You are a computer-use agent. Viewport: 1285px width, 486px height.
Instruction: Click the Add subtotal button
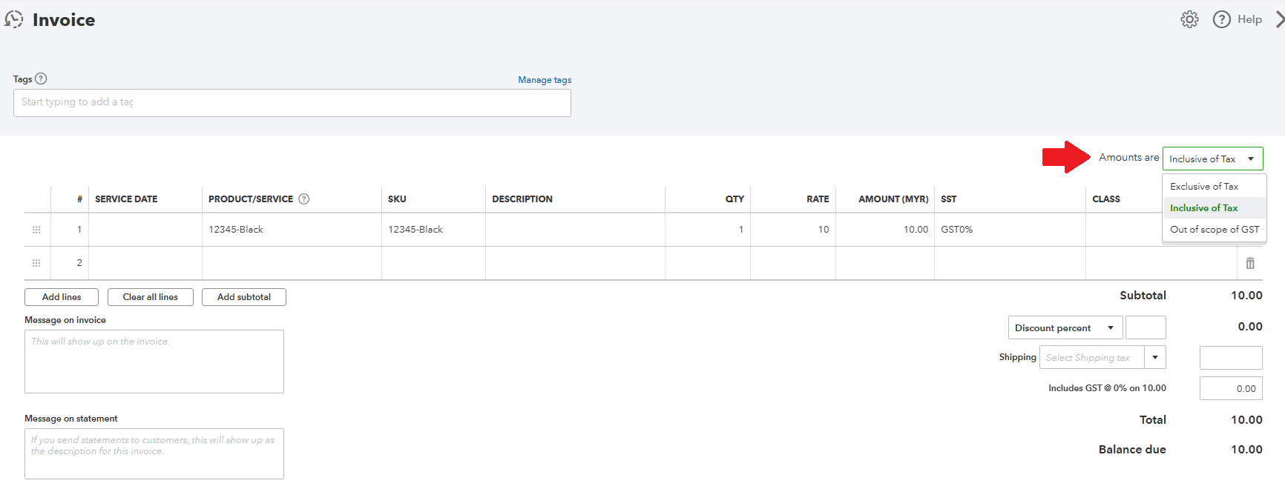[x=243, y=297]
